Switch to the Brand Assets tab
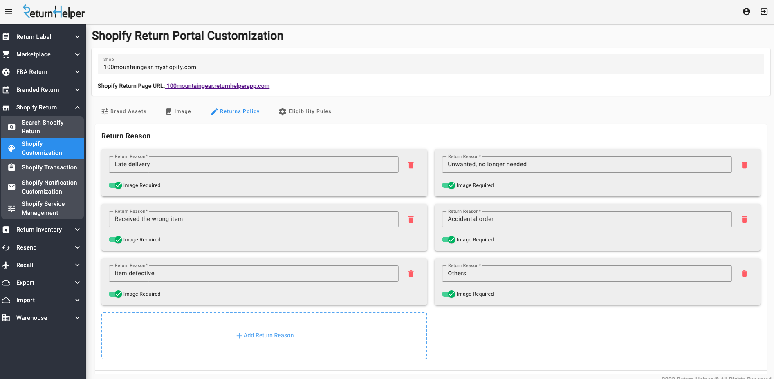The width and height of the screenshot is (774, 379). click(123, 111)
